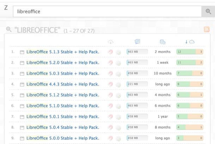
Task: Open LibreOffice 5.0.0 Stable + Help Pack
Action: (x=63, y=138)
